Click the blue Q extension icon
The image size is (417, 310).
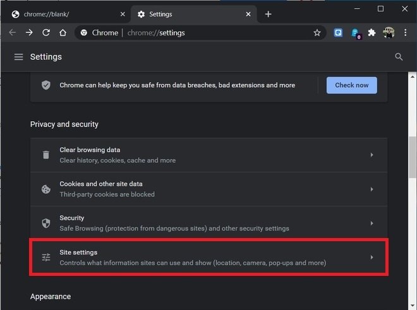[x=338, y=33]
